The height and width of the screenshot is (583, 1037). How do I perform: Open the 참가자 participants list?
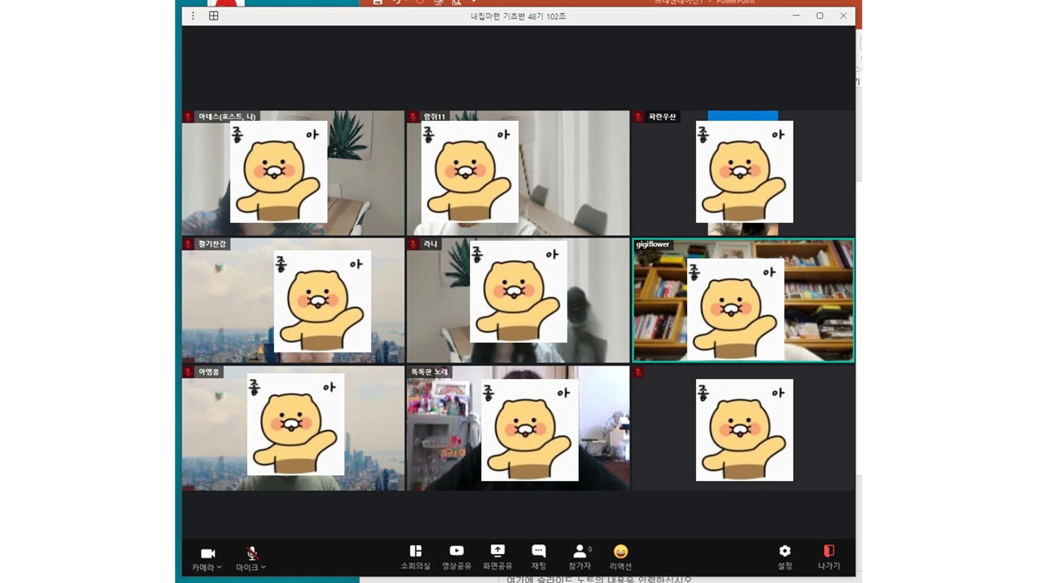580,557
